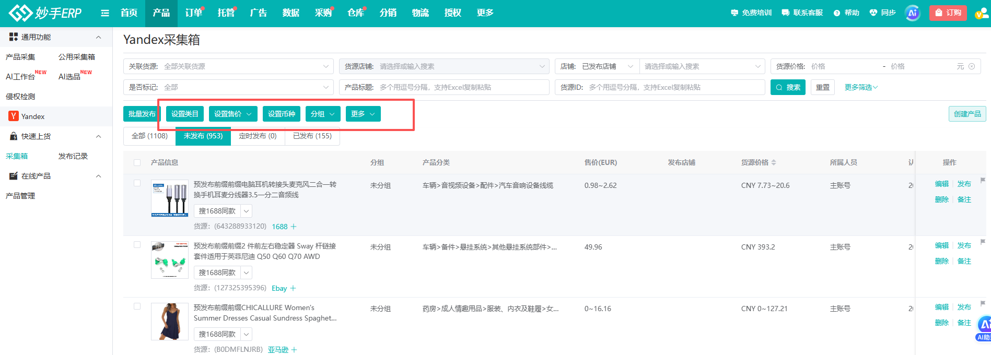The width and height of the screenshot is (991, 355).
Task: Click 订购 purchase button
Action: 948,13
